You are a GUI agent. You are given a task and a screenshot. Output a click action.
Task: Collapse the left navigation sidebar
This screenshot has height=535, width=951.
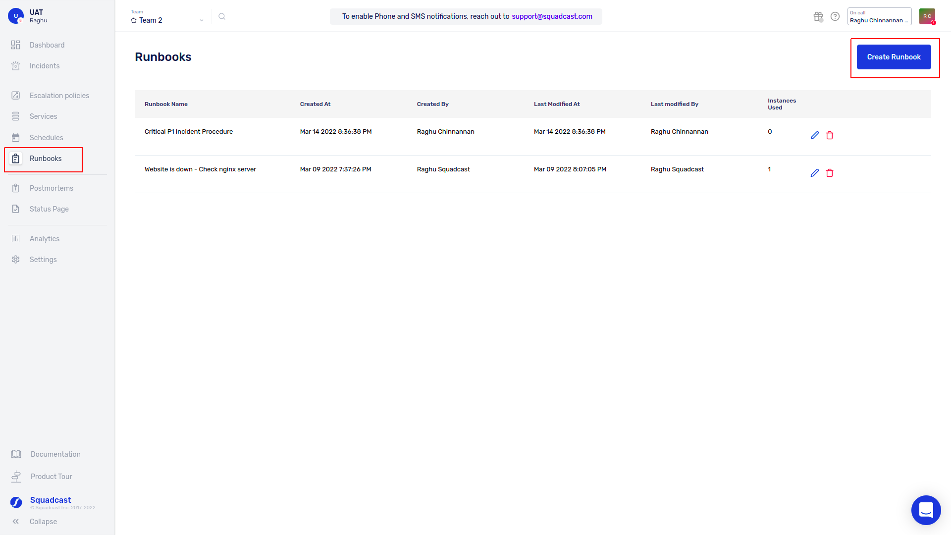[x=43, y=521]
